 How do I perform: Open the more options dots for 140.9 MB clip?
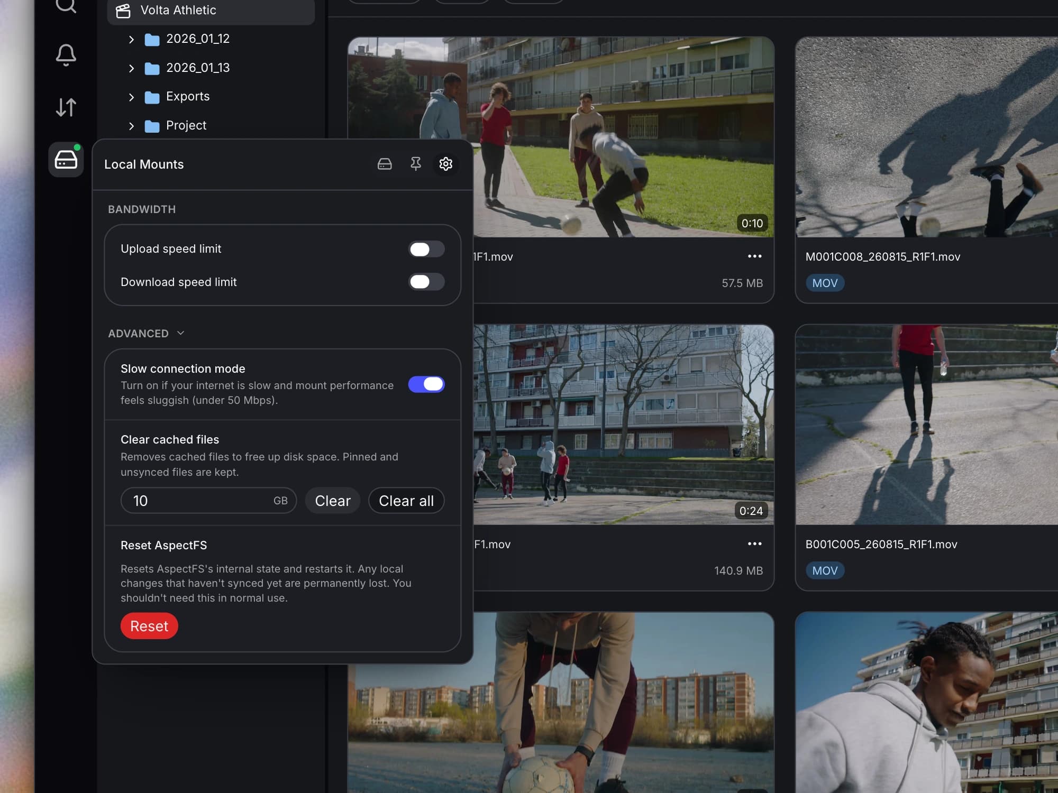coord(754,544)
